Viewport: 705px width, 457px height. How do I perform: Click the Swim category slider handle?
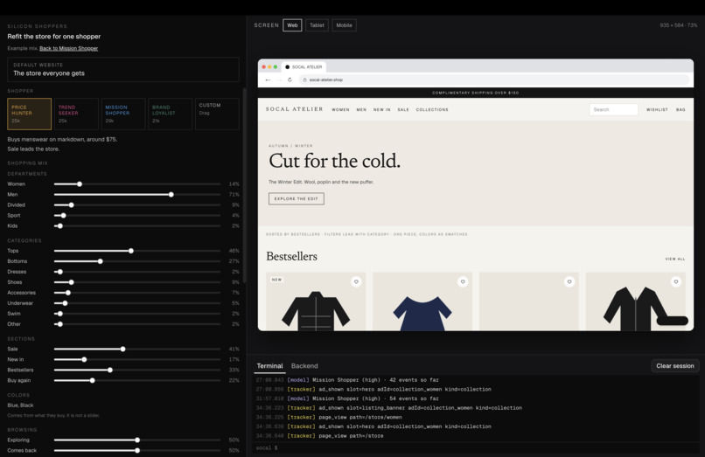coord(60,314)
